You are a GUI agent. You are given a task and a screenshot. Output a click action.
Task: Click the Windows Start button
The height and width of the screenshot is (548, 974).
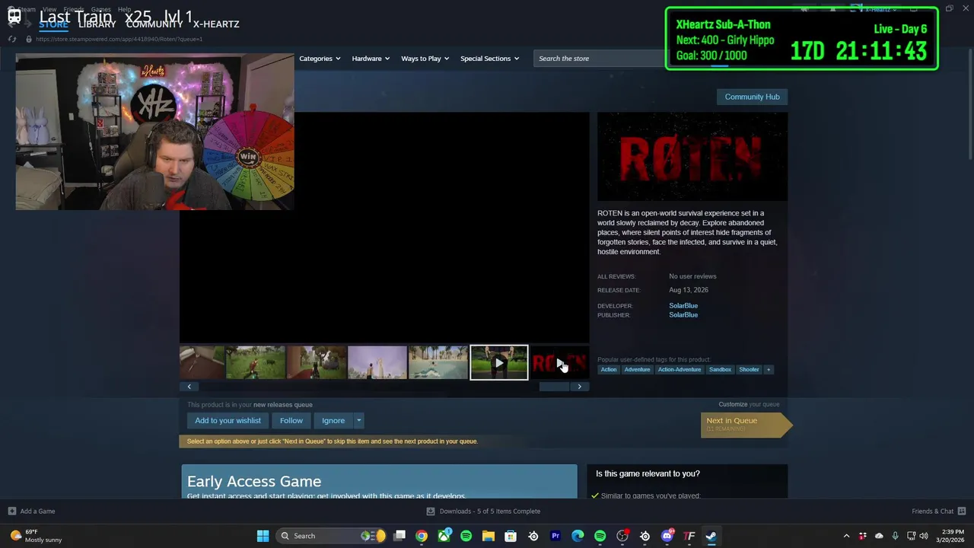[263, 536]
